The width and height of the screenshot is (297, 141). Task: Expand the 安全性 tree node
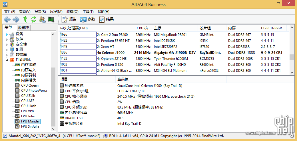tap(7, 45)
